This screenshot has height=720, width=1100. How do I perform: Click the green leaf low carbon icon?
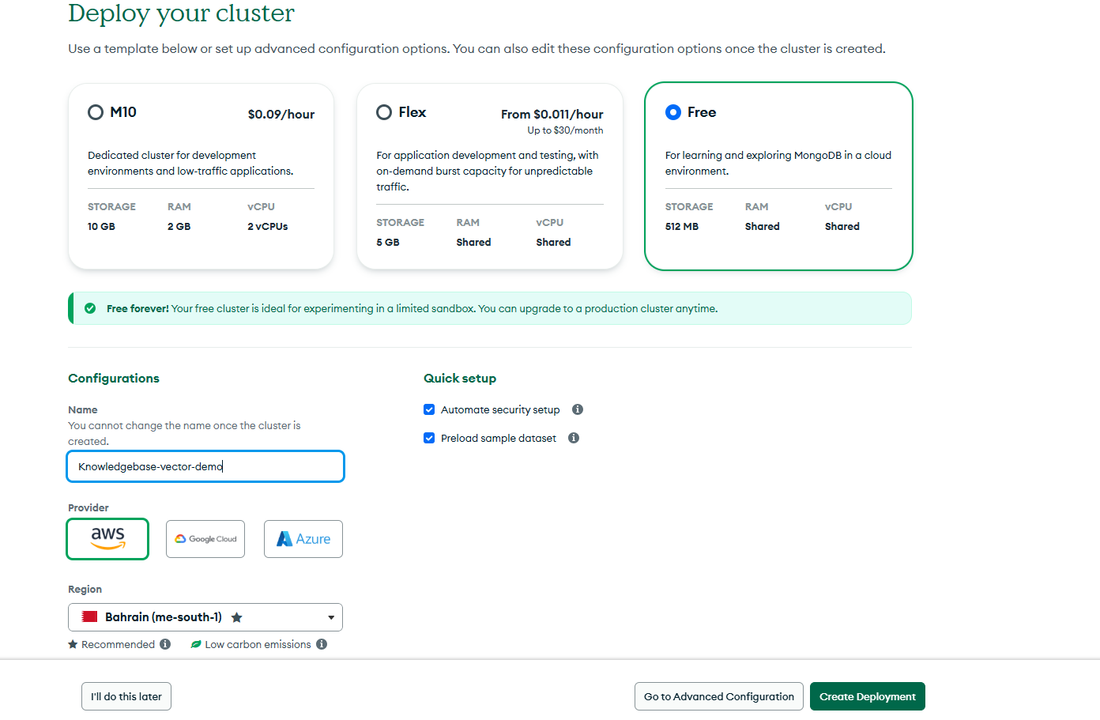(x=196, y=644)
